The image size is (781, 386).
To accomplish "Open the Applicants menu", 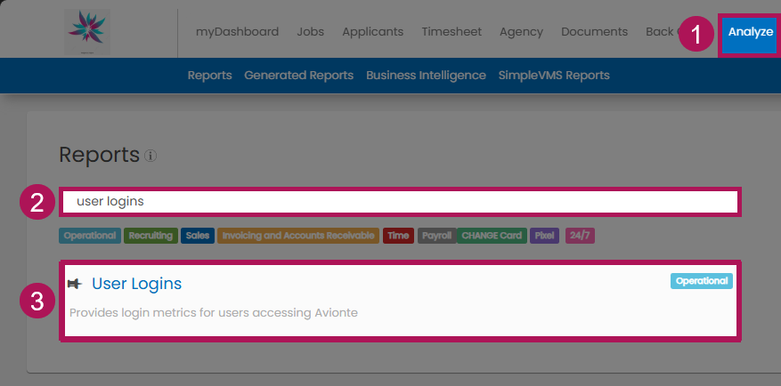I will [x=372, y=32].
